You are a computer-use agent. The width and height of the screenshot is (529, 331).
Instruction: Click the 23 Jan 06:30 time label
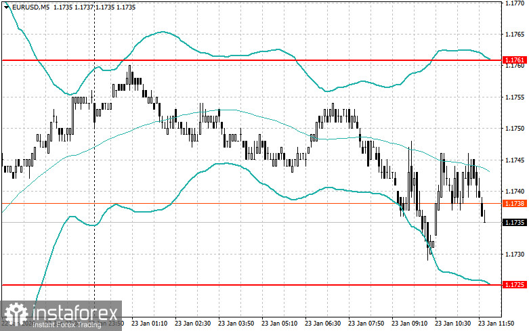(x=323, y=324)
